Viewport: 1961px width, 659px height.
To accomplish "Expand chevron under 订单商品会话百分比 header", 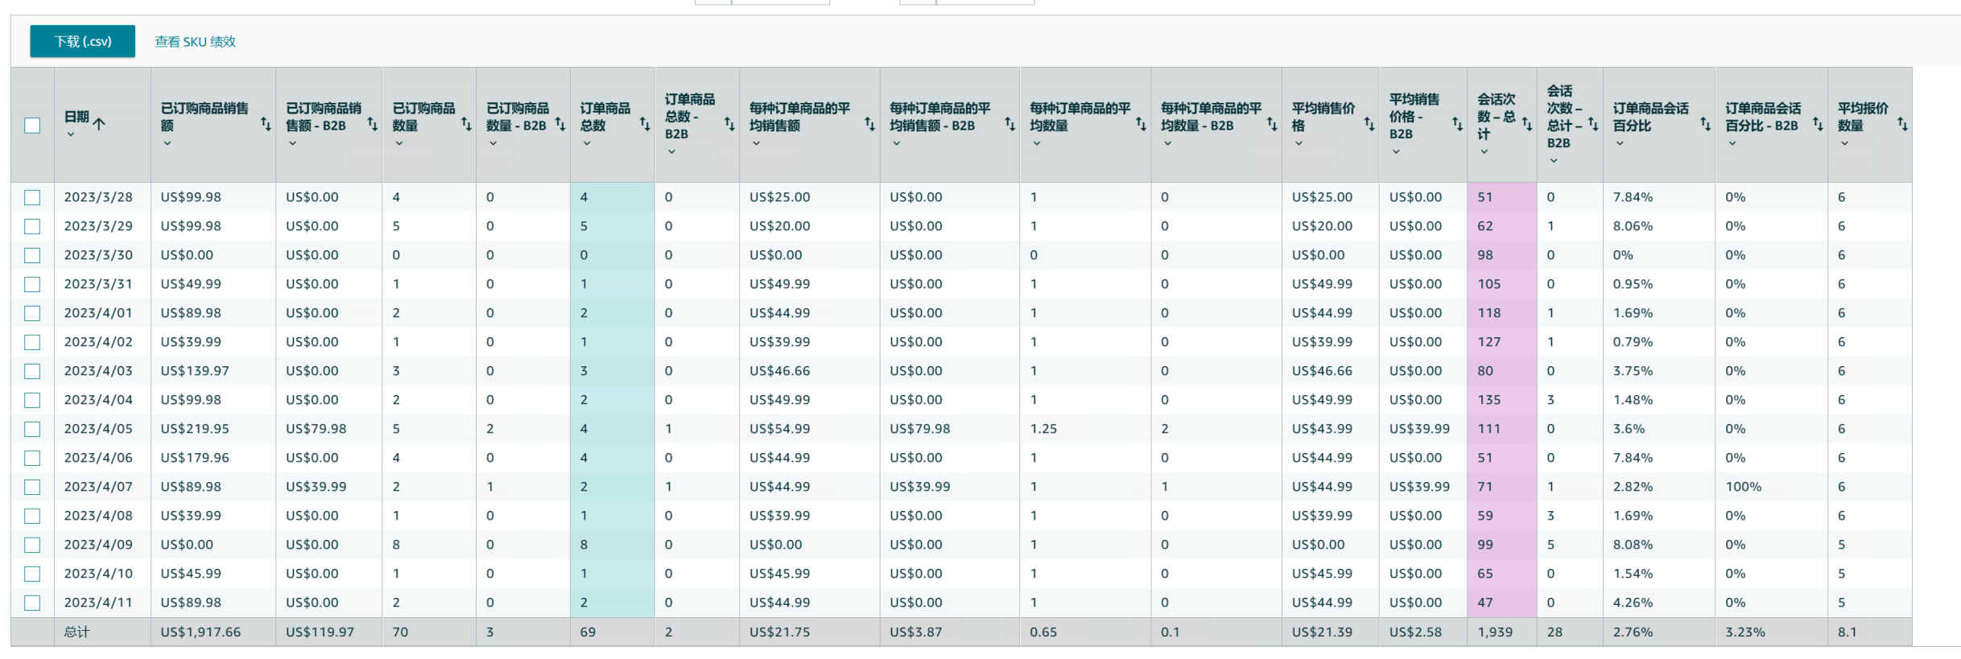I will [1620, 143].
